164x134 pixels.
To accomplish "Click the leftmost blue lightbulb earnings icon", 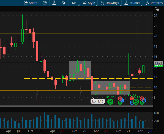I will pos(122,101).
